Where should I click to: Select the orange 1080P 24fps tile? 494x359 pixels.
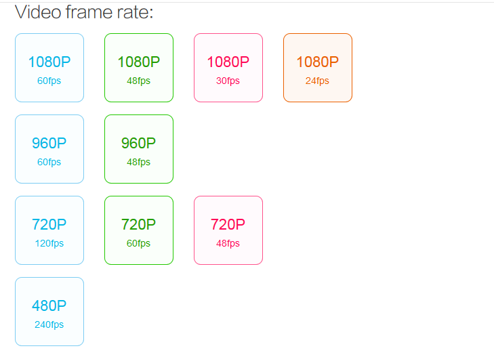(x=318, y=68)
